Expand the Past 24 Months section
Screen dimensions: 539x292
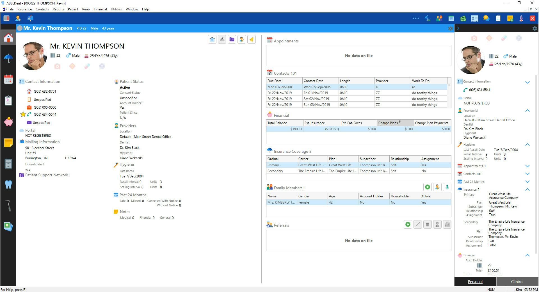tap(527, 182)
